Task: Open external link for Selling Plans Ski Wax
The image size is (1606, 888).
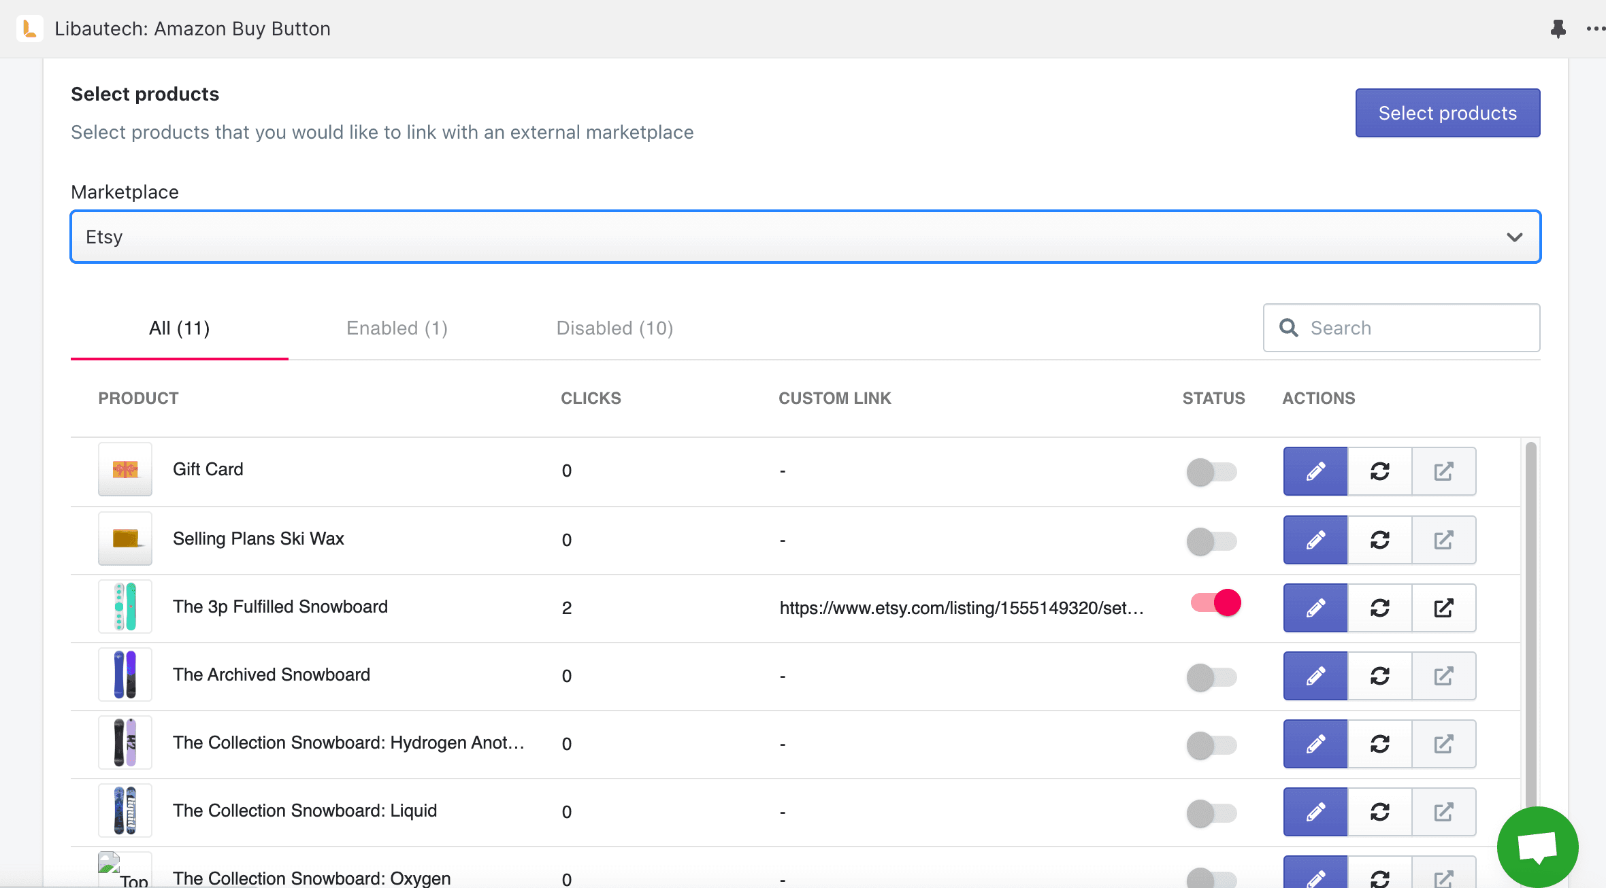Action: click(x=1443, y=540)
